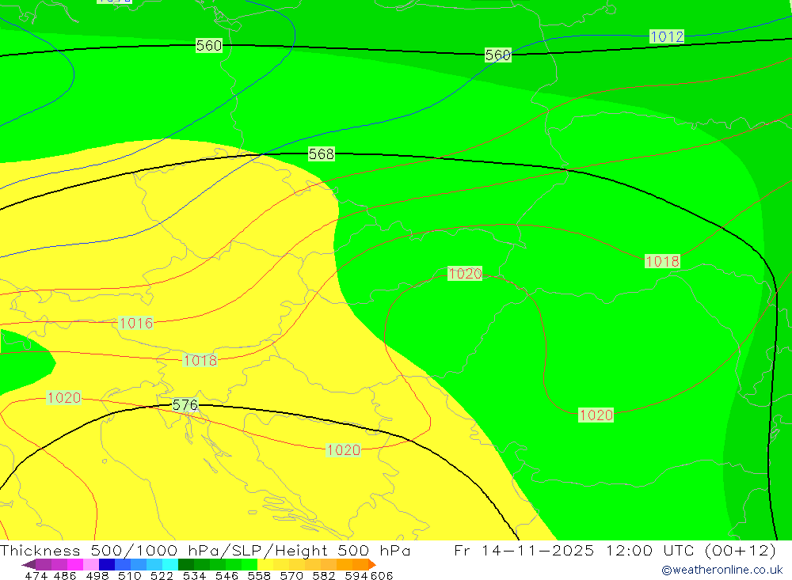792x580 pixels.
Task: Click the legend value 606
Action: [382, 576]
